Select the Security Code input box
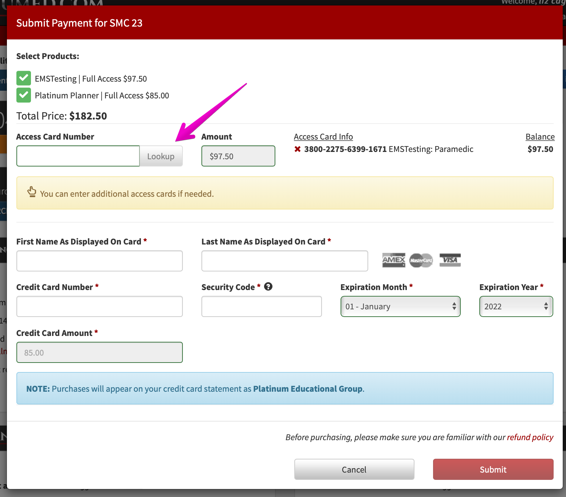Viewport: 566px width, 497px height. point(261,306)
